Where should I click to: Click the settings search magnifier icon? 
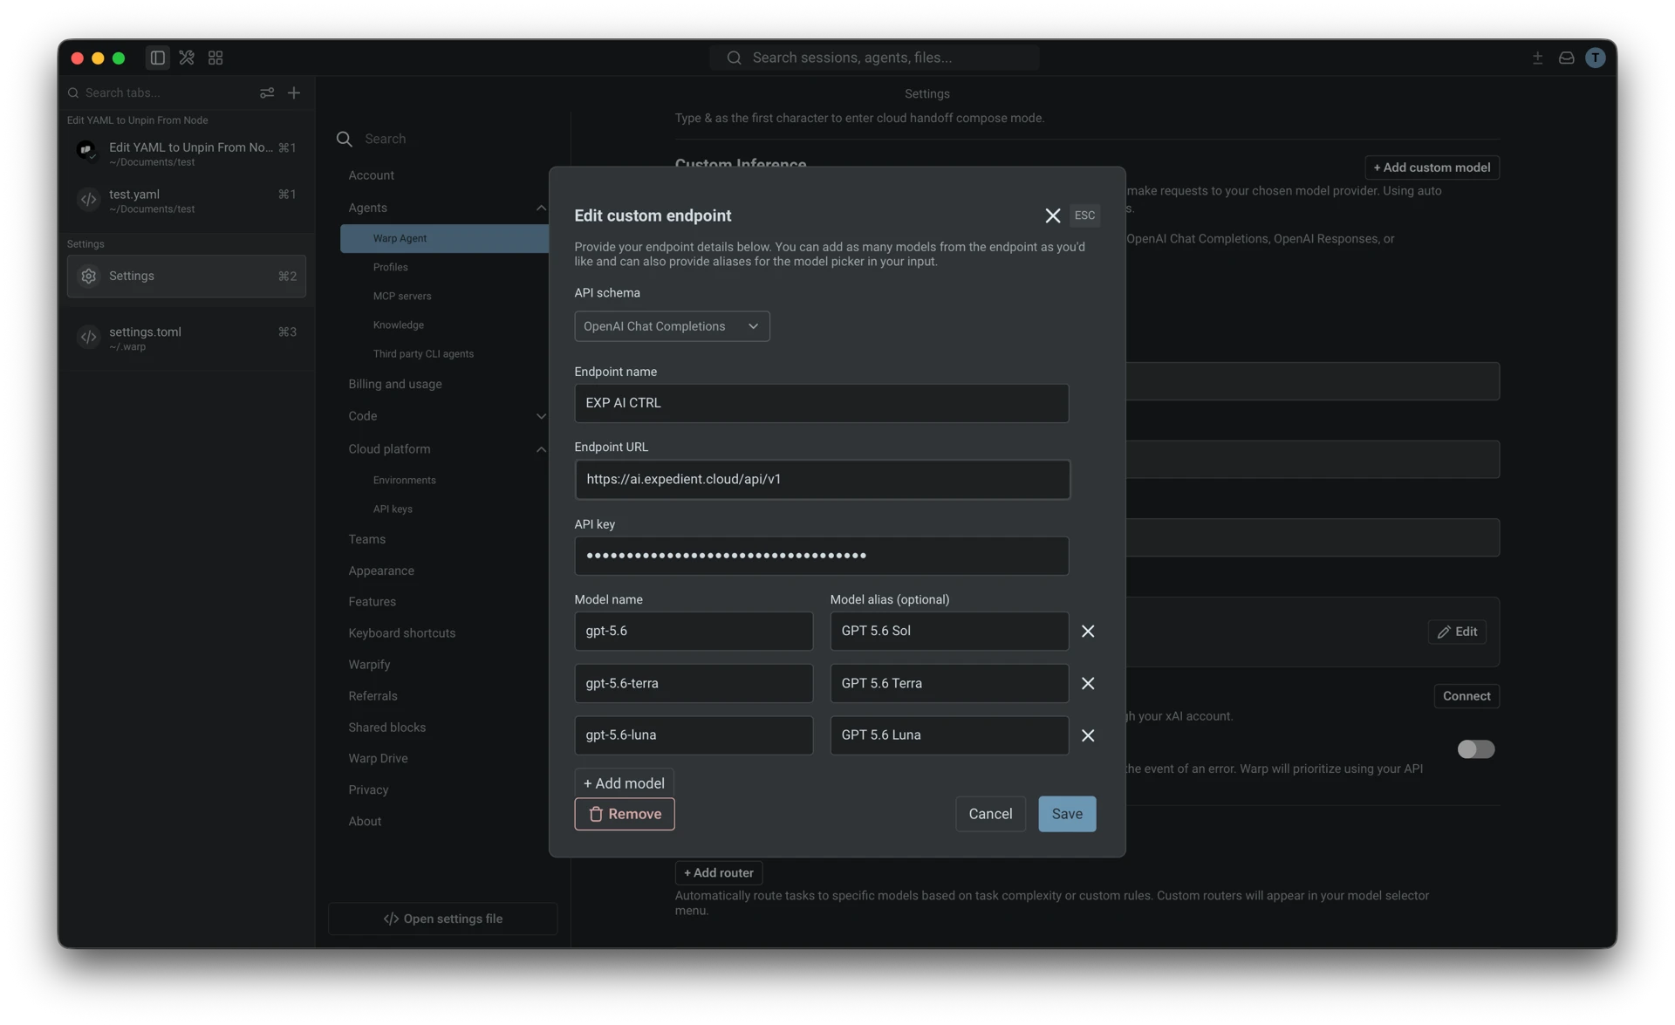(x=345, y=139)
